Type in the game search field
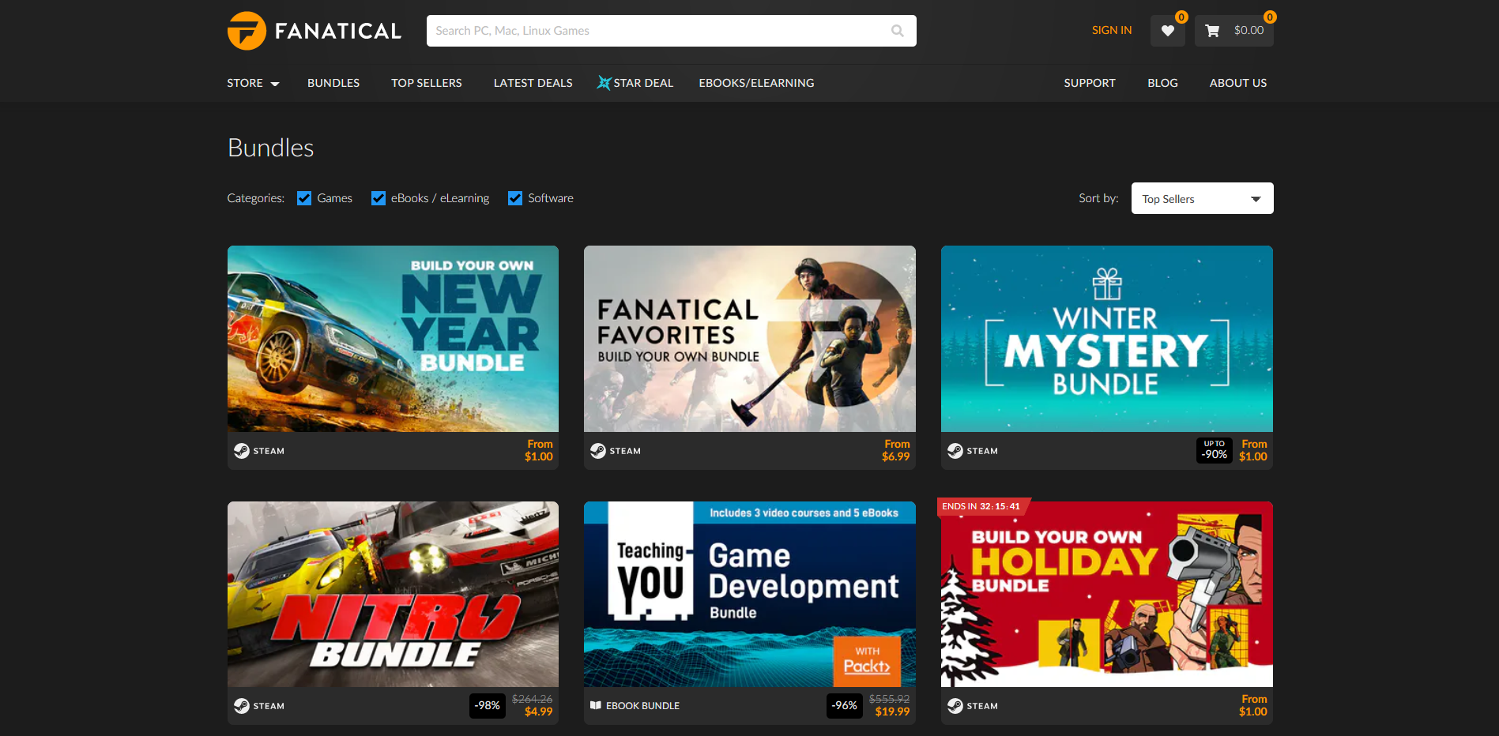 coord(656,31)
